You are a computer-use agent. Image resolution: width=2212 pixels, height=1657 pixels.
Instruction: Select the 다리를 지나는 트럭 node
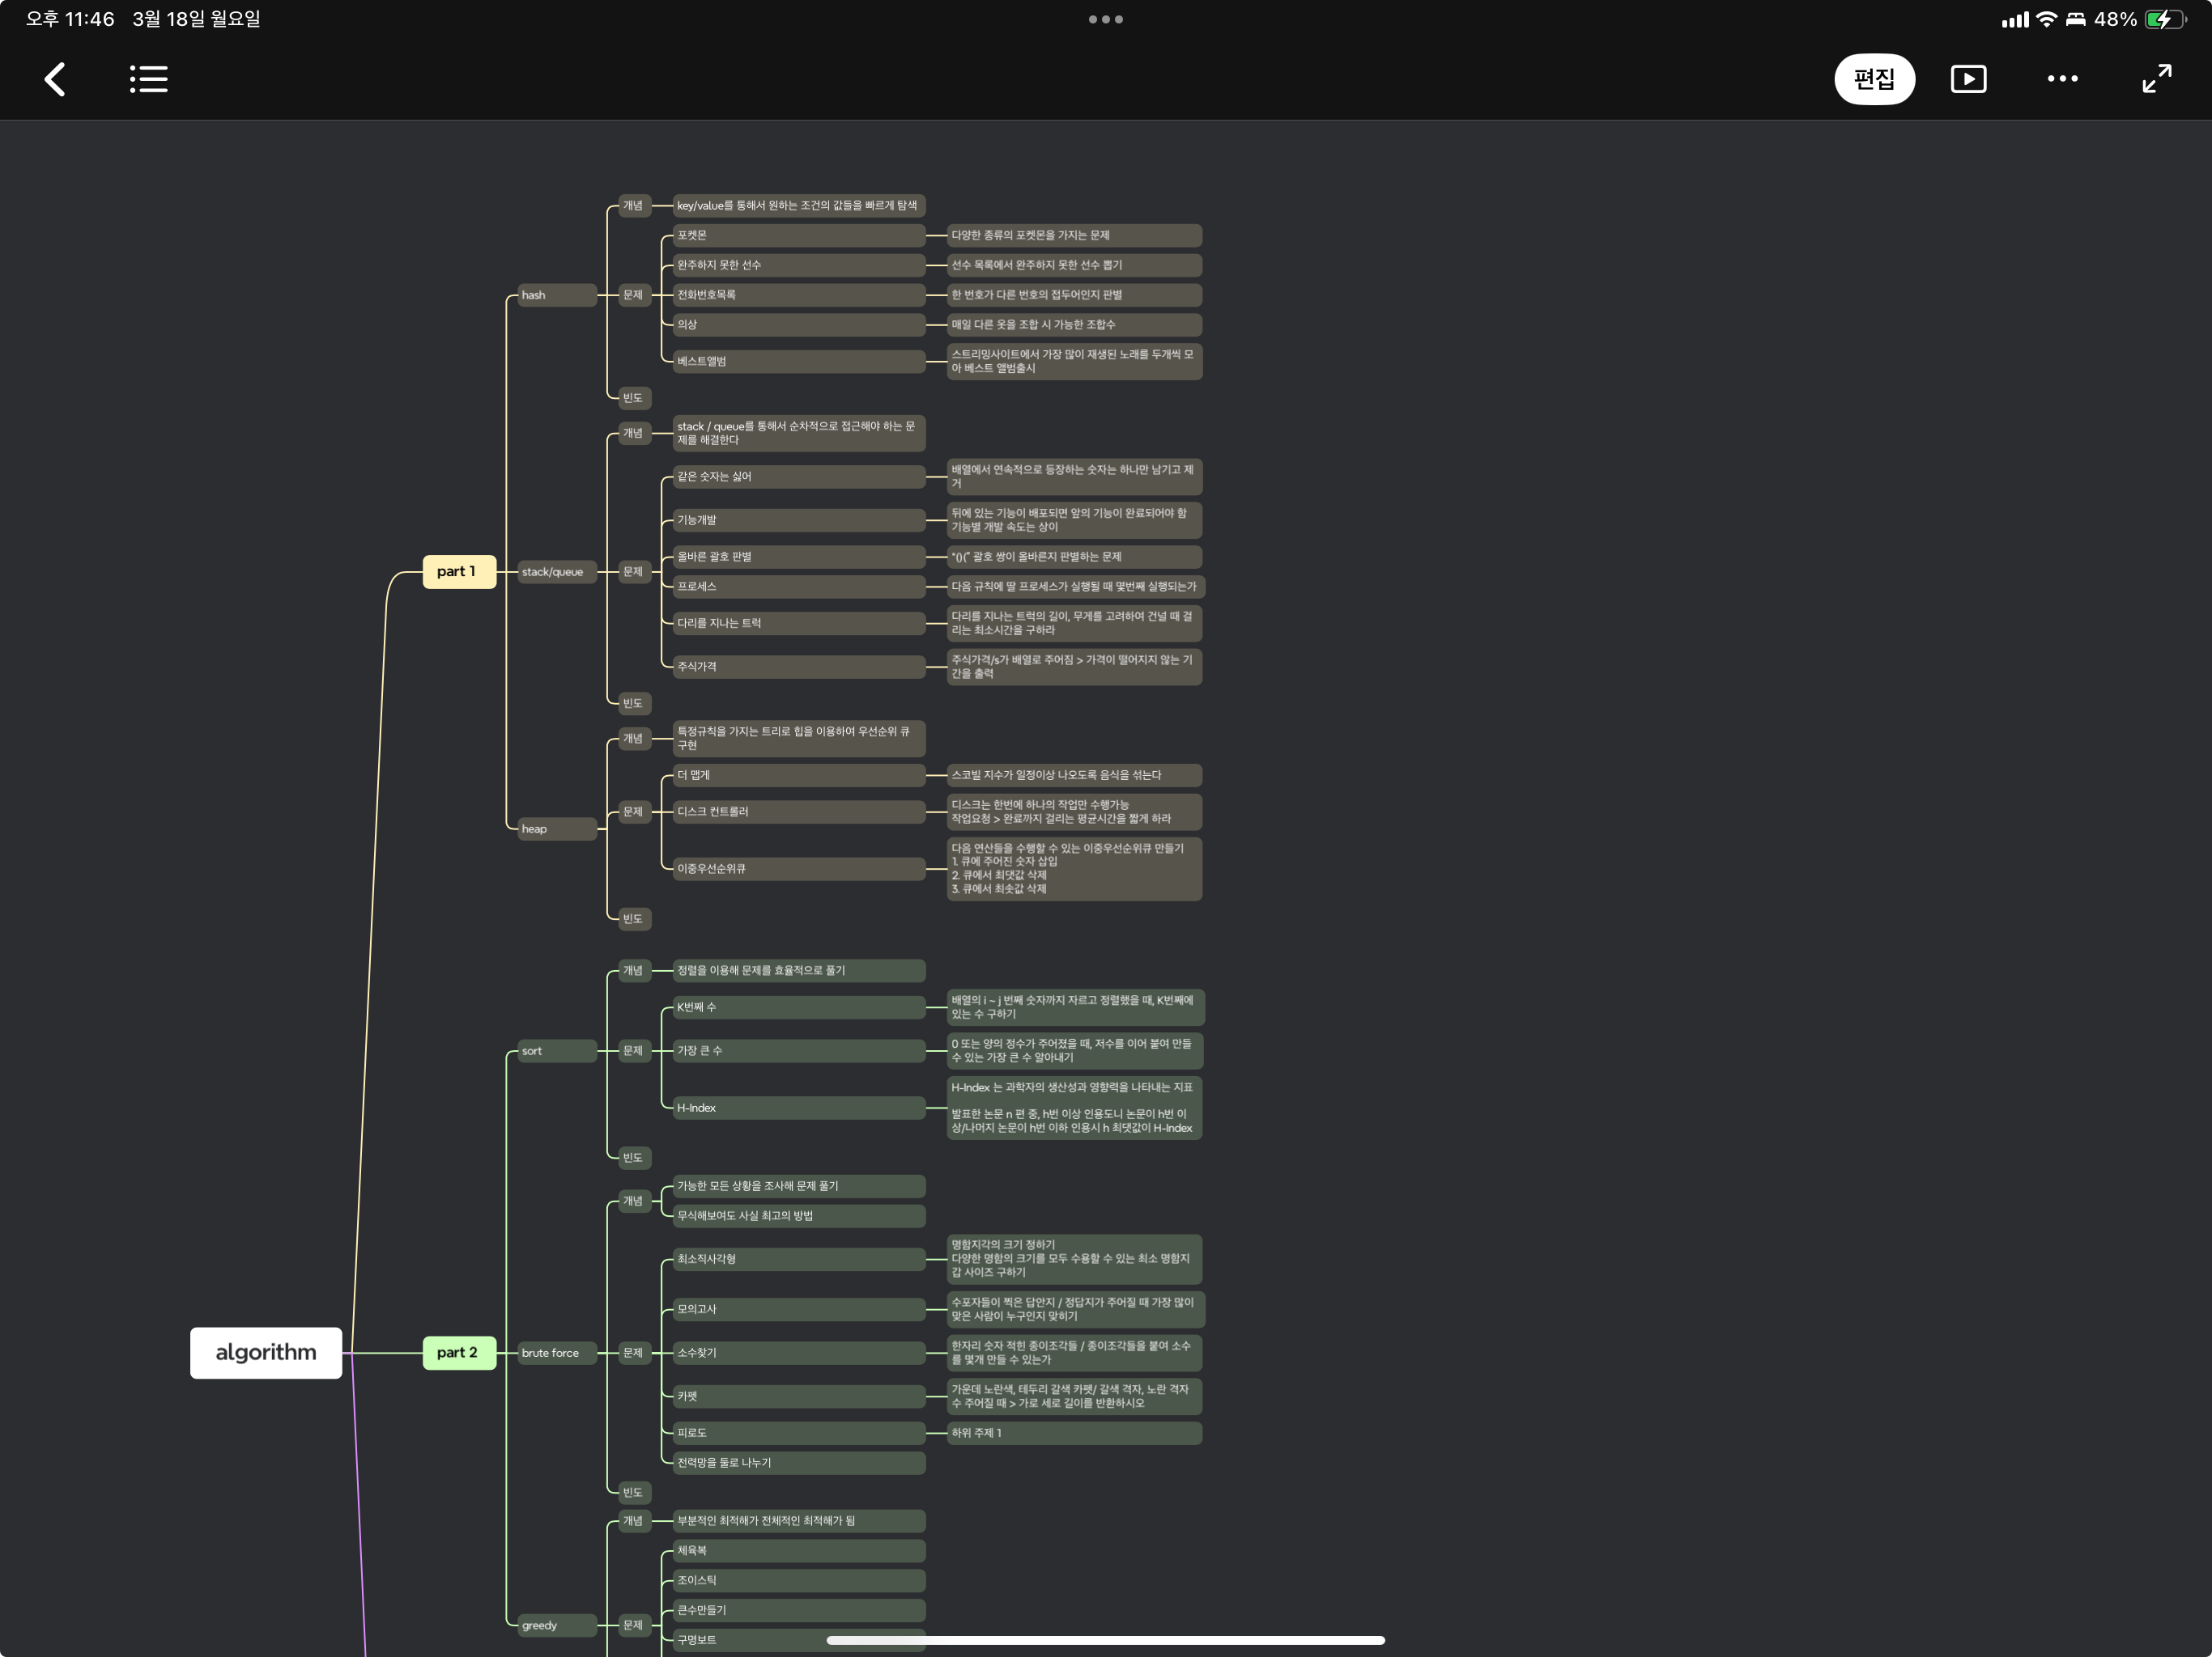coord(799,623)
